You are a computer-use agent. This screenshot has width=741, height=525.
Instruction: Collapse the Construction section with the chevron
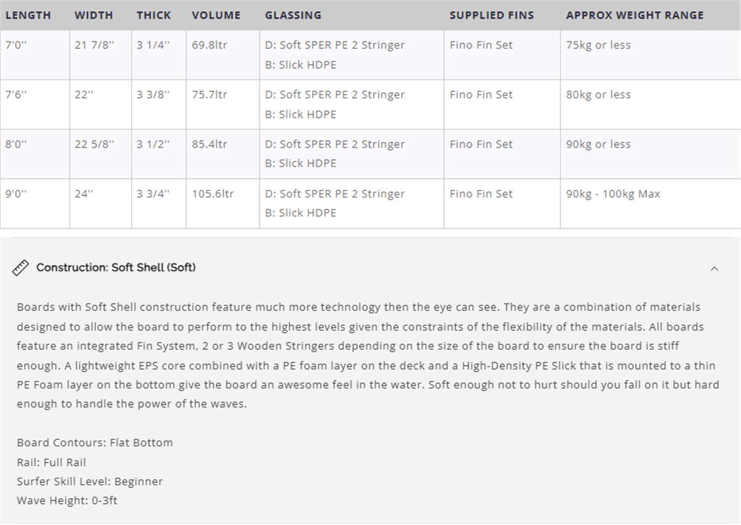coord(714,268)
